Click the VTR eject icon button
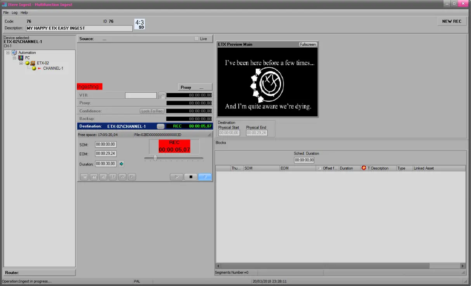The height and width of the screenshot is (286, 471). tap(162, 95)
